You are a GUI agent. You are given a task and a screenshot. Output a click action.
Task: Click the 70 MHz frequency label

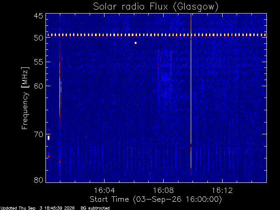coord(38,134)
